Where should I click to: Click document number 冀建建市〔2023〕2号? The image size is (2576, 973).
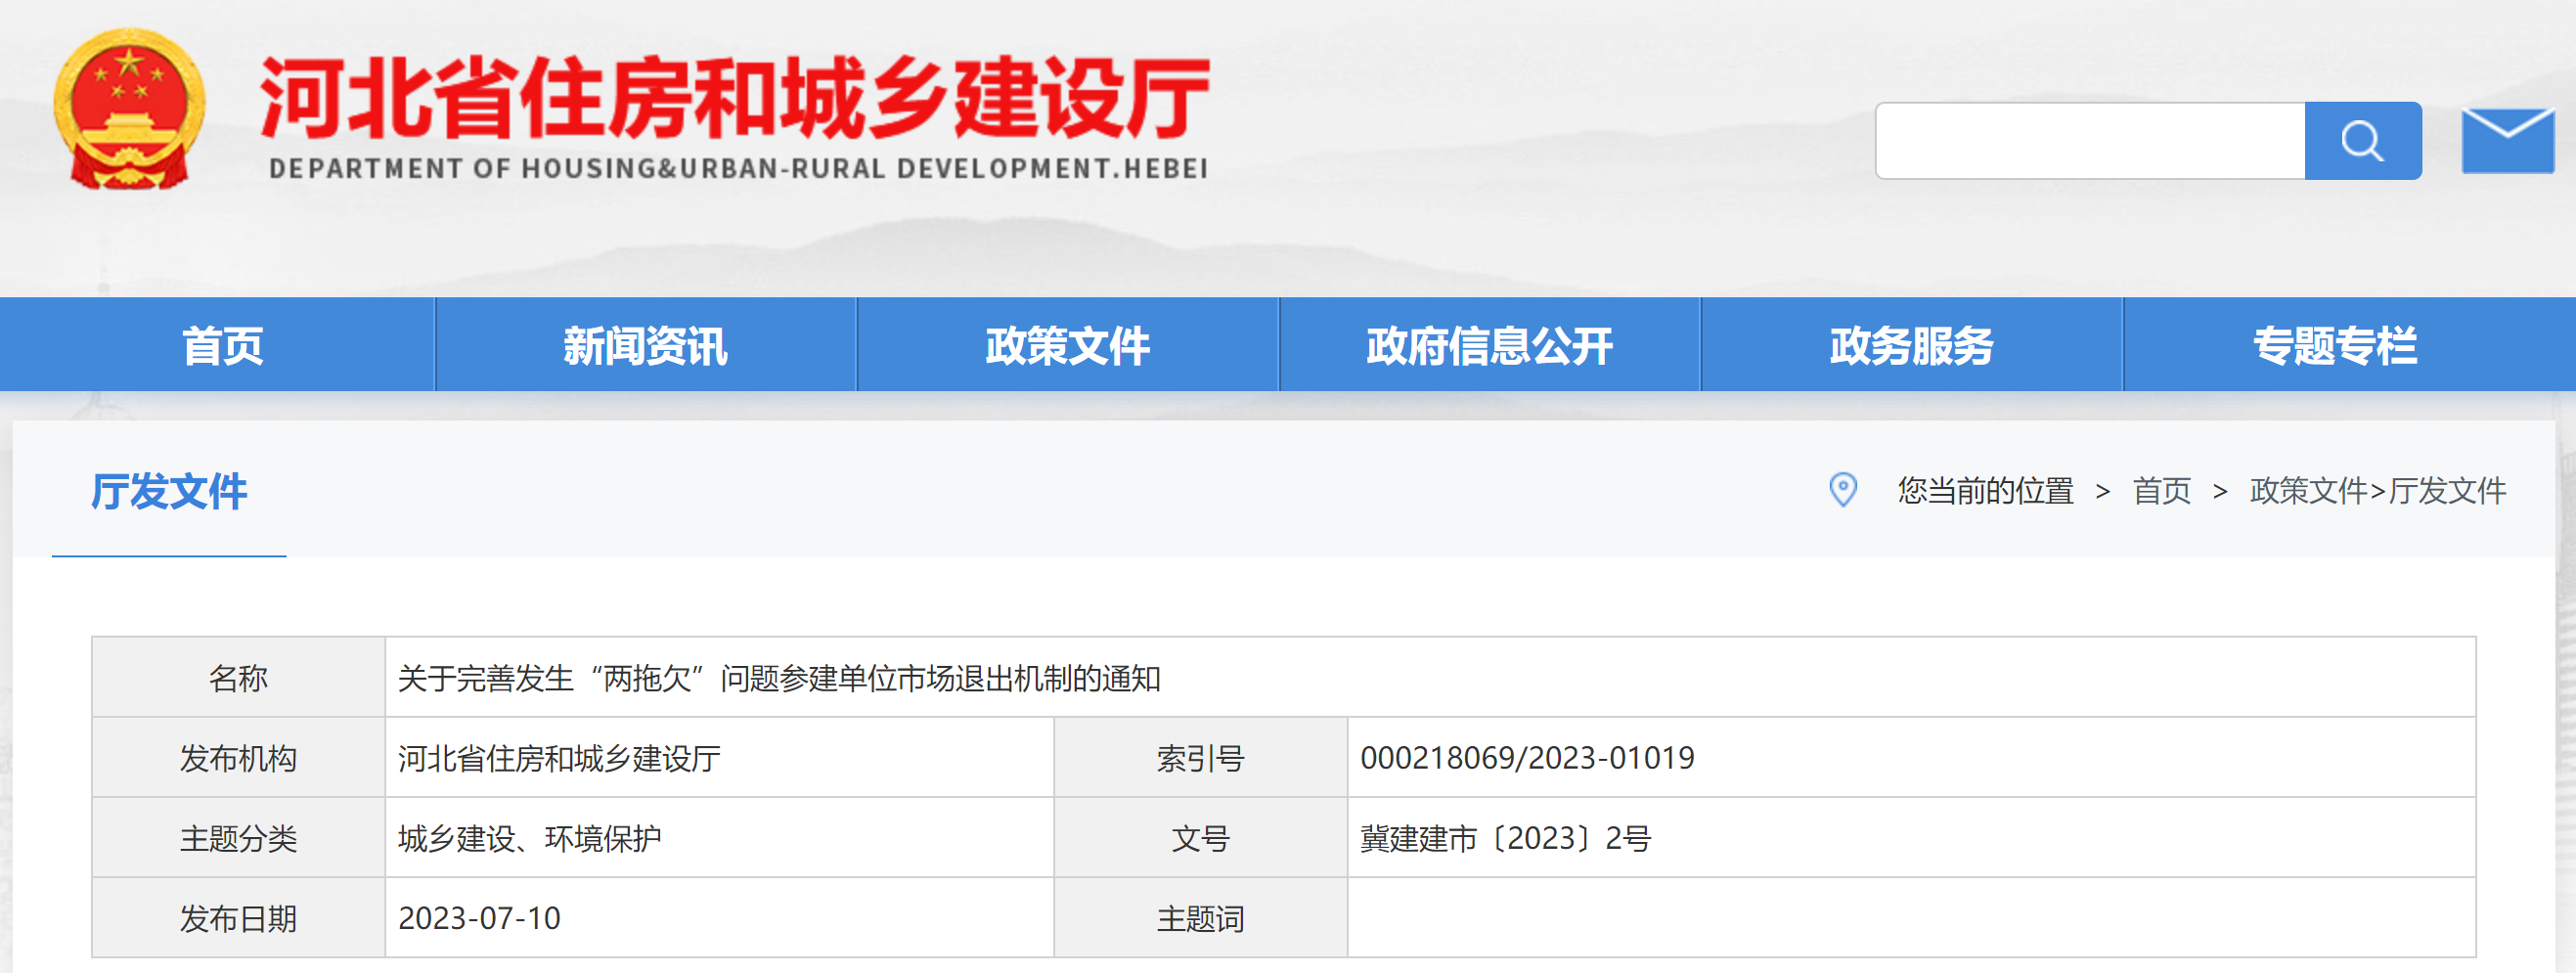click(1505, 839)
